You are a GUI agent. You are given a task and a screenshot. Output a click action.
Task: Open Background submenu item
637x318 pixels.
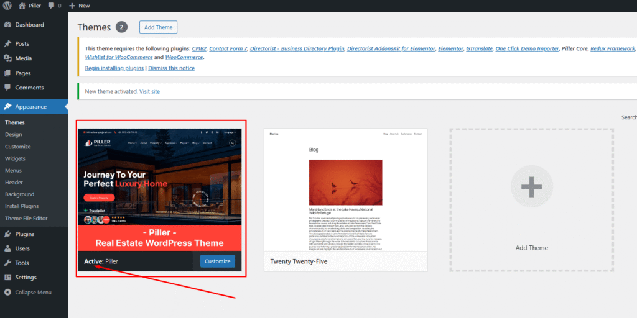[x=19, y=194]
